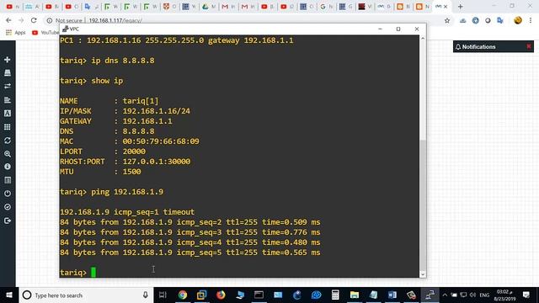The image size is (539, 303).
Task: Open Microsoft Word from the taskbar
Action: 392,295
